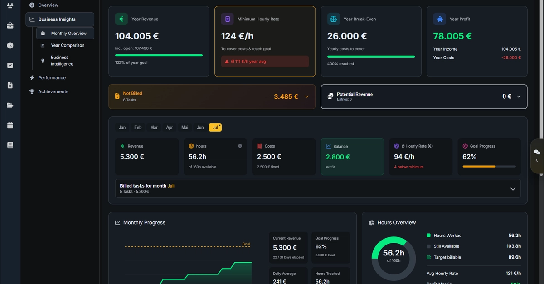Select the Apr month tab

coord(170,127)
